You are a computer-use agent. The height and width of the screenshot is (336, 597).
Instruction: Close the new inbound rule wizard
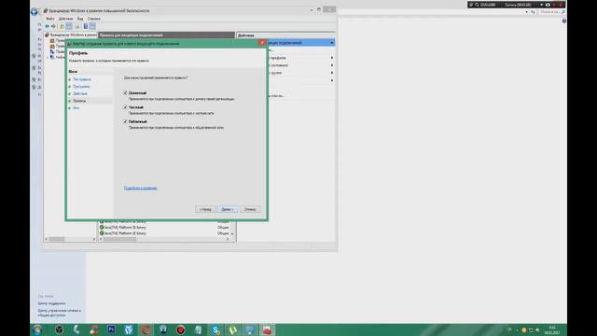pos(262,43)
